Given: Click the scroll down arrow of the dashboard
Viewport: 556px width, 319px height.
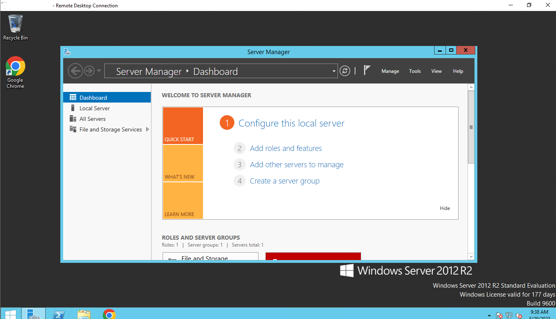Looking at the screenshot, I should (x=471, y=256).
